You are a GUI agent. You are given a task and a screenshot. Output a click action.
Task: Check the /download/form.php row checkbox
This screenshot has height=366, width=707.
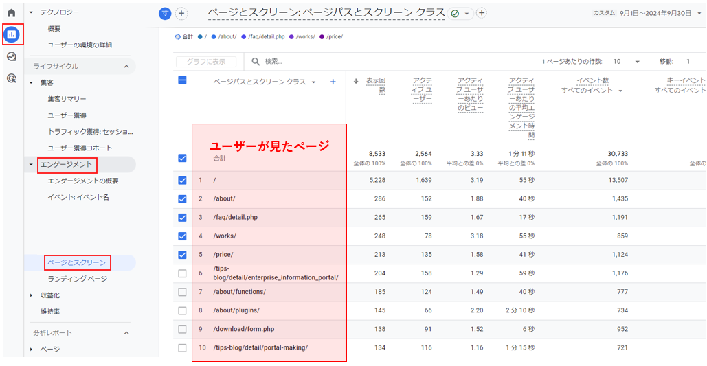coord(182,329)
